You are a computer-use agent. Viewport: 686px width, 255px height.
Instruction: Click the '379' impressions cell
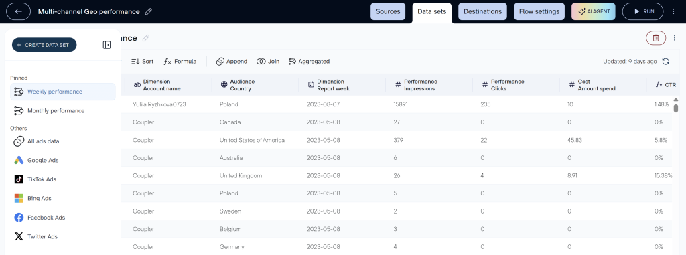pos(399,140)
